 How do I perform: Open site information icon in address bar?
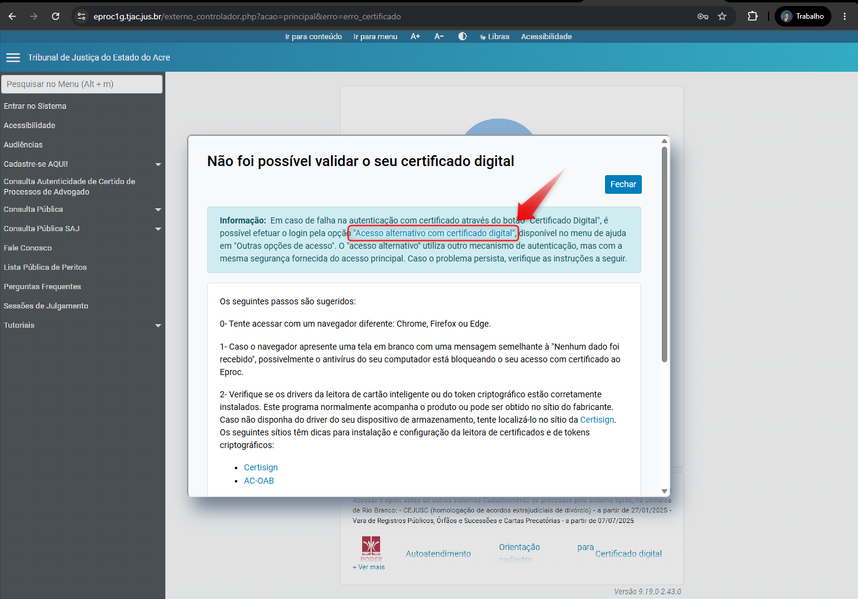pyautogui.click(x=82, y=16)
